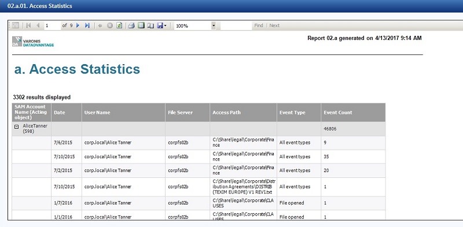Open the export save dropdown
463x227 pixels.
162,25
